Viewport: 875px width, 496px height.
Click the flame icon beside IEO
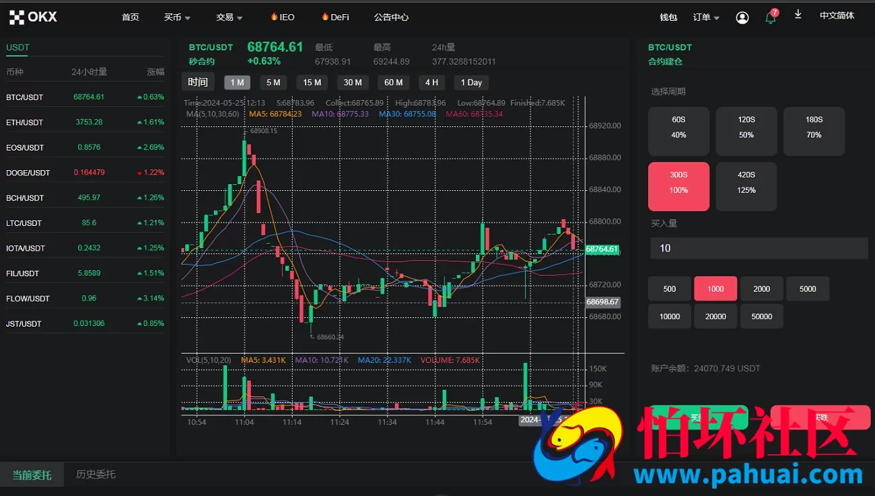pos(274,17)
